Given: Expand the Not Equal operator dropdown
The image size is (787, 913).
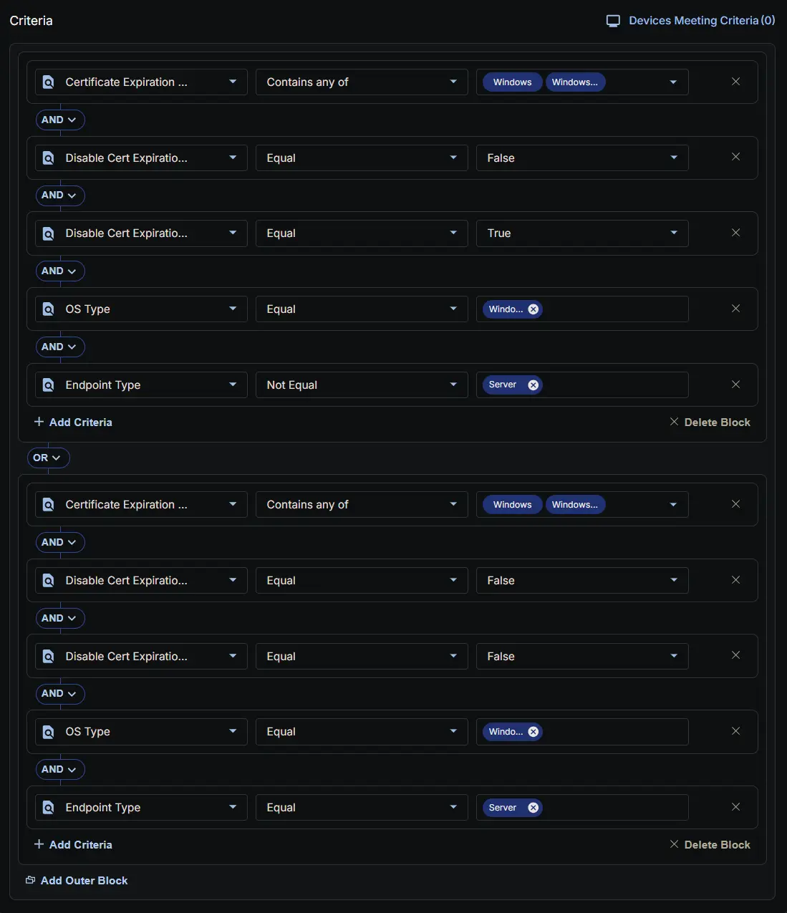Looking at the screenshot, I should coord(453,385).
